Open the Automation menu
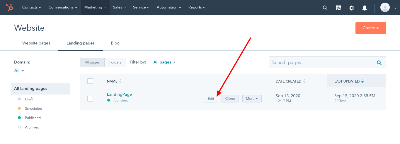 tap(169, 7)
